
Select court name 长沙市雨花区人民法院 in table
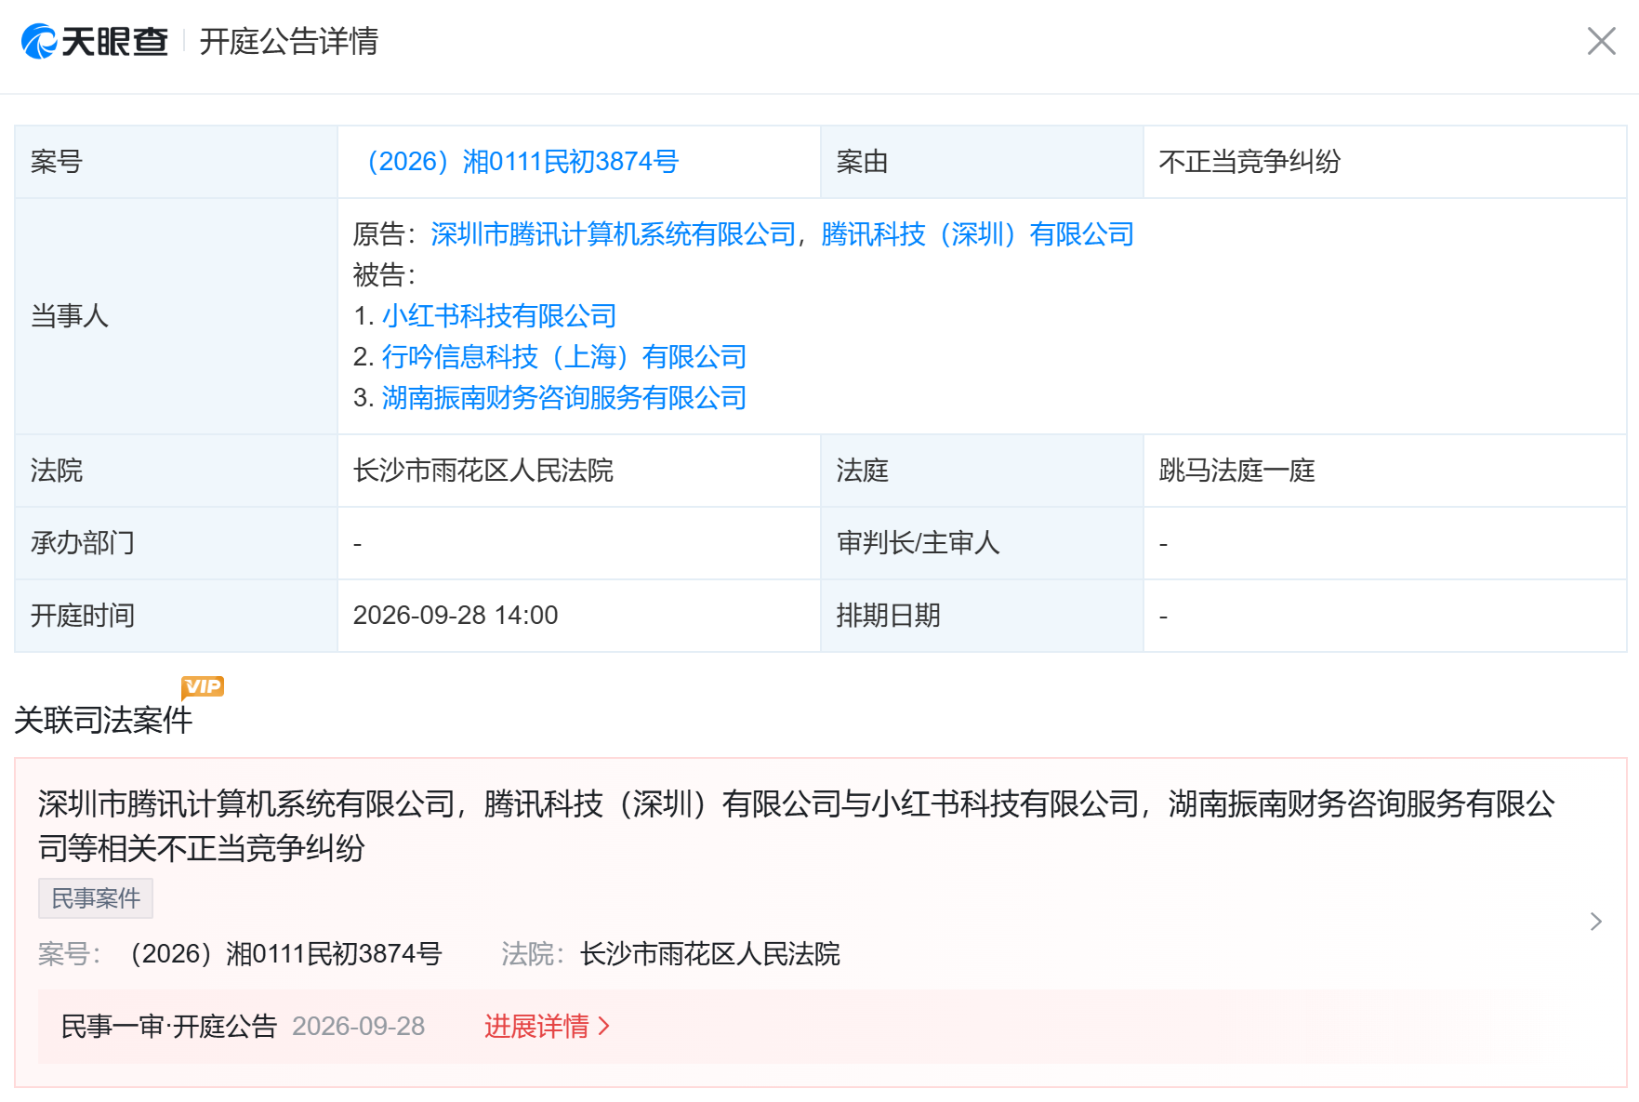point(483,471)
